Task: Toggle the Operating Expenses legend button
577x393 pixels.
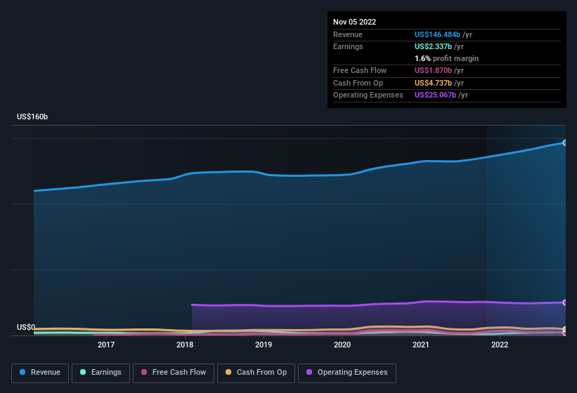Action: [347, 373]
